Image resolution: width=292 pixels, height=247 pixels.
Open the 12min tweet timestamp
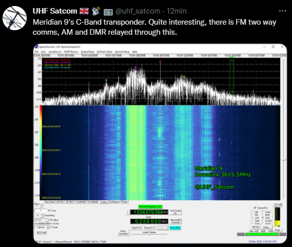pos(177,11)
